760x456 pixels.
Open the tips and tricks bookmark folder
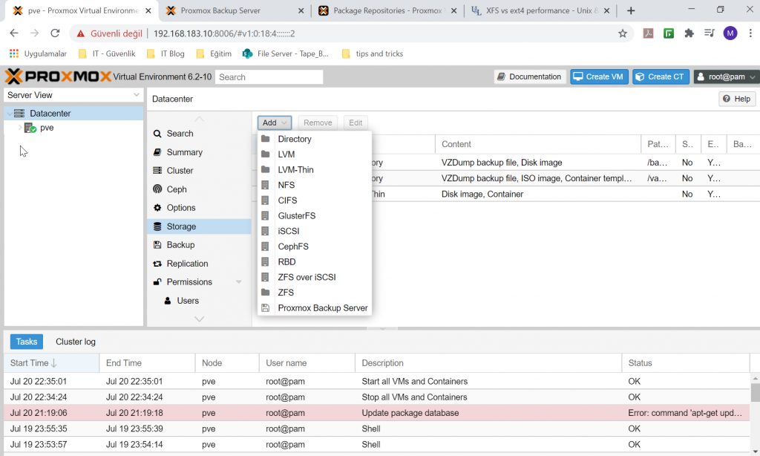(373, 53)
